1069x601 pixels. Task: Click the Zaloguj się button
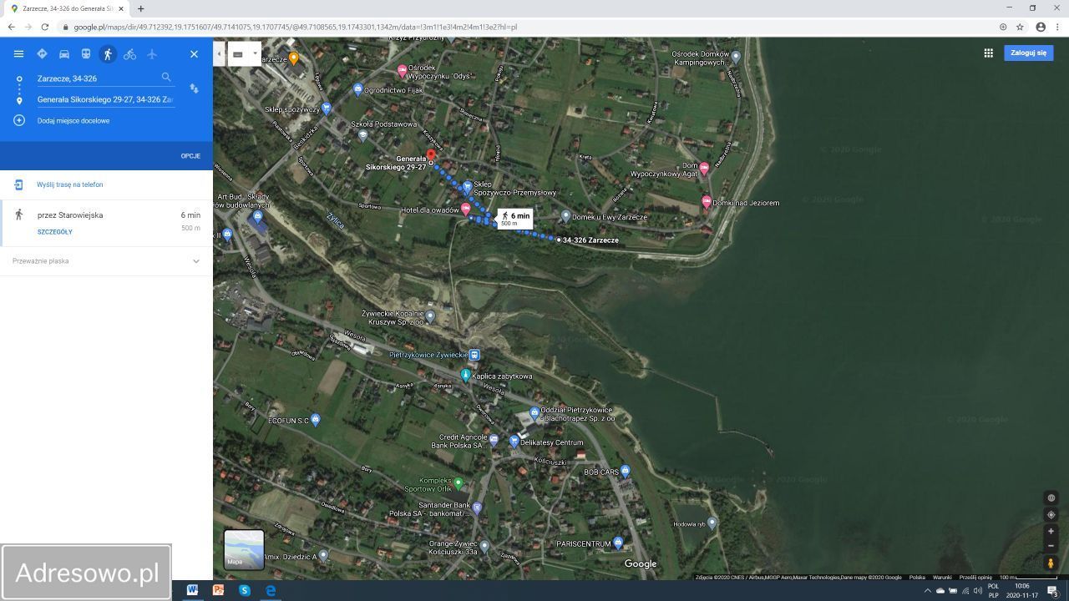1028,53
